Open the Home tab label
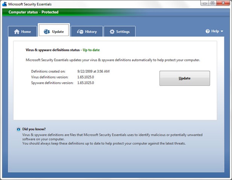Image resolution: width=232 pixels, height=180 pixels. (26, 31)
